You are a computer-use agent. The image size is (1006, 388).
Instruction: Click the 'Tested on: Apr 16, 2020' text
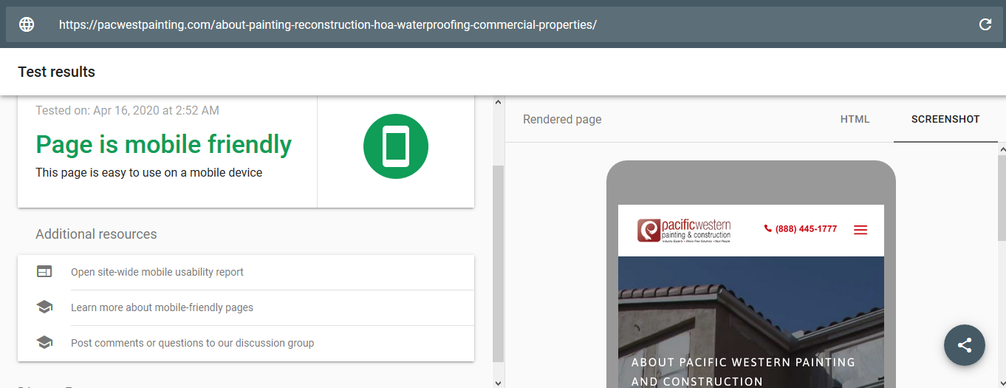pos(127,110)
